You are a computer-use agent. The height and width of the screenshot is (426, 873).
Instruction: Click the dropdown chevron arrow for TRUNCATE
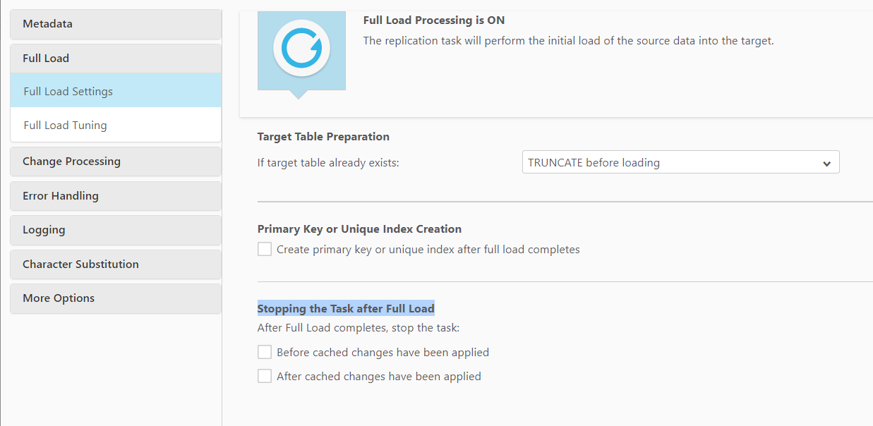(x=827, y=164)
